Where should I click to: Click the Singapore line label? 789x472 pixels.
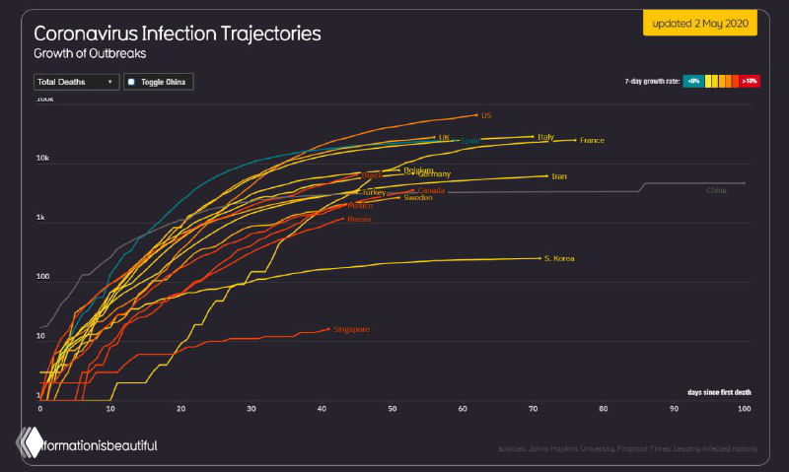click(351, 329)
